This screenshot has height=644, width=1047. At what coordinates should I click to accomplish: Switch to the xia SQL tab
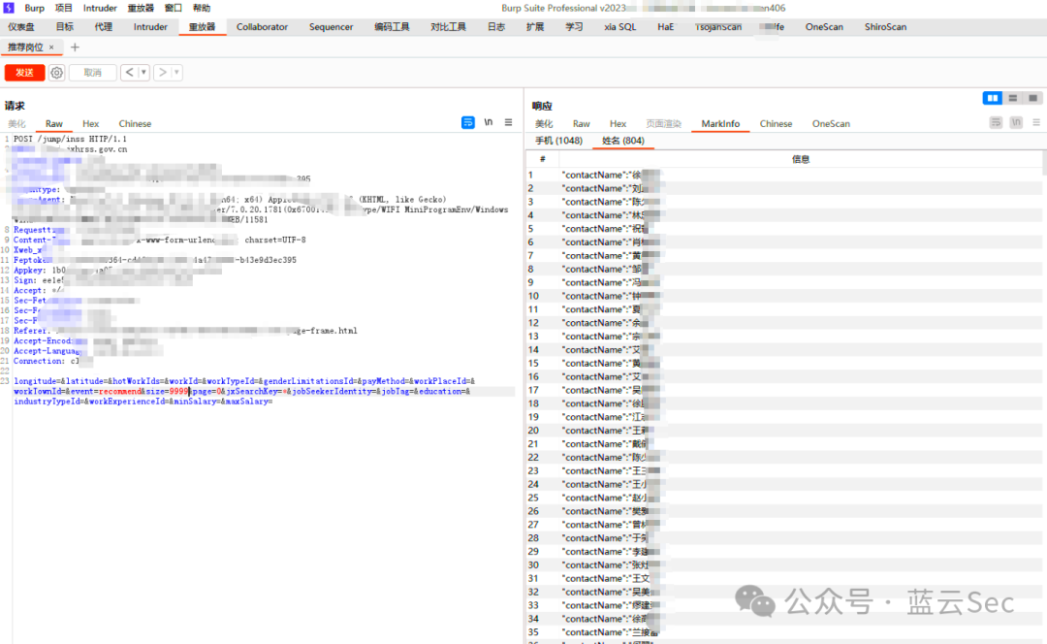pyautogui.click(x=619, y=27)
